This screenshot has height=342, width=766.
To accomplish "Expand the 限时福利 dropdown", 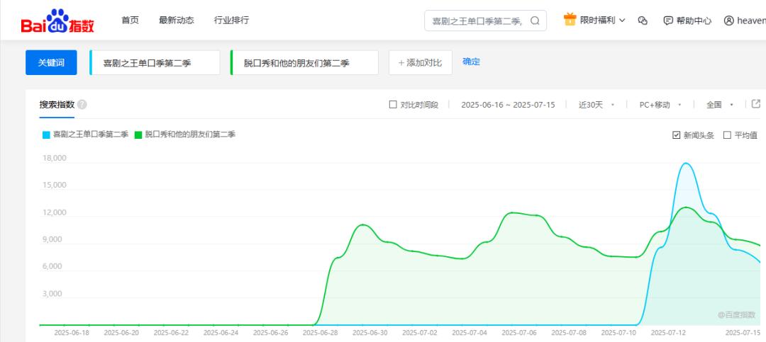I will coord(602,21).
